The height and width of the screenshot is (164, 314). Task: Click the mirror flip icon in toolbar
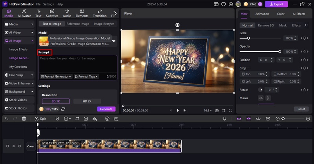95,119
